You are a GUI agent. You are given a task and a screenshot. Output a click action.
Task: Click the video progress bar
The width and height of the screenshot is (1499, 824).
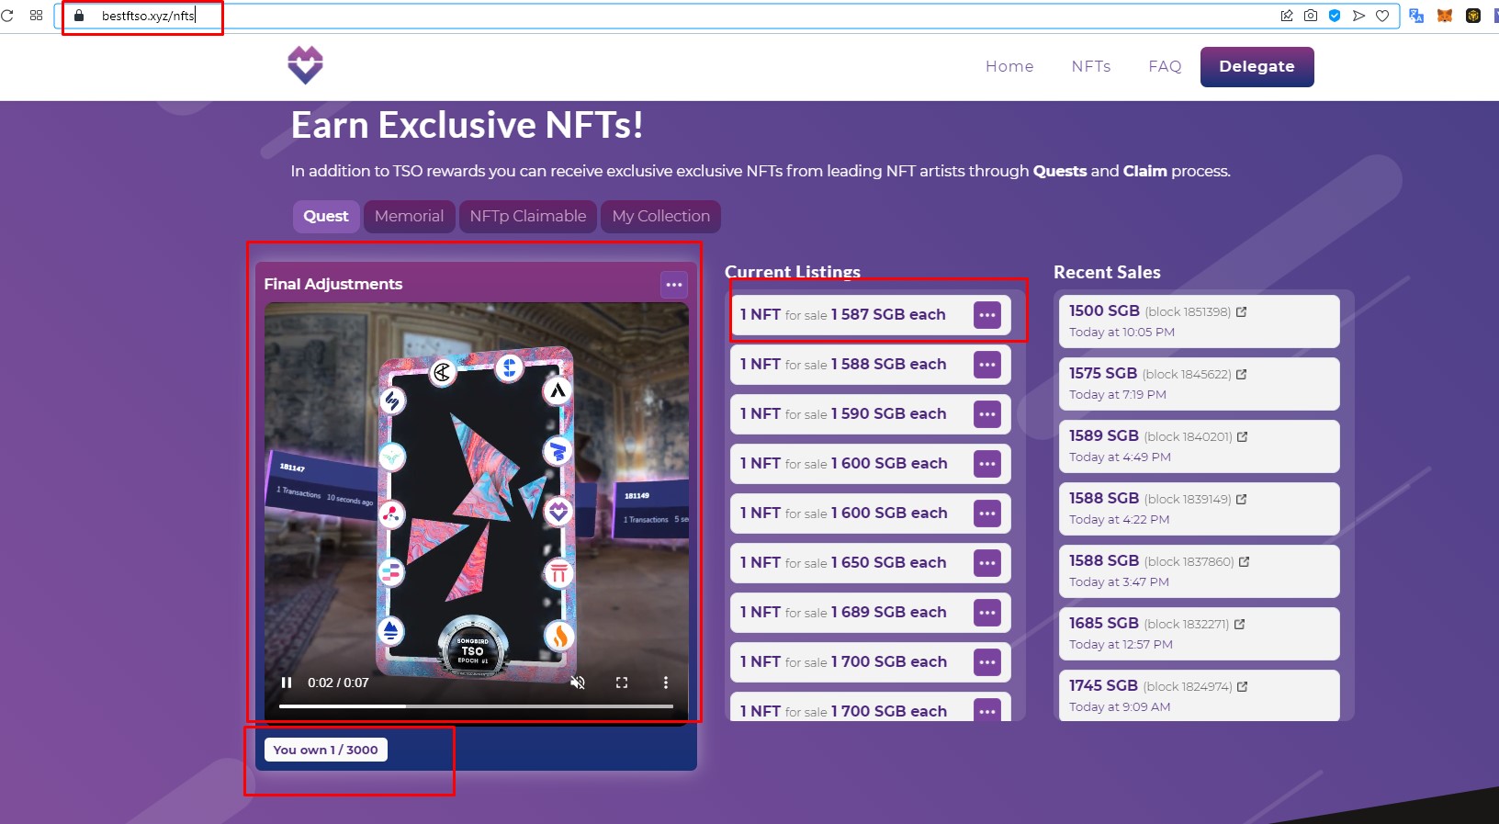[476, 706]
